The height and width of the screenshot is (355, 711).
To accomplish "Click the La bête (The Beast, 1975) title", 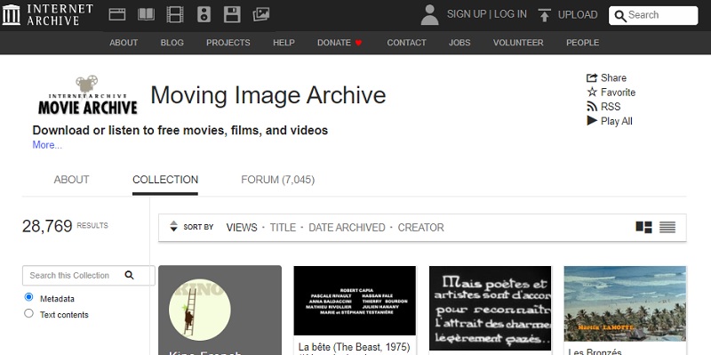I will click(x=354, y=347).
